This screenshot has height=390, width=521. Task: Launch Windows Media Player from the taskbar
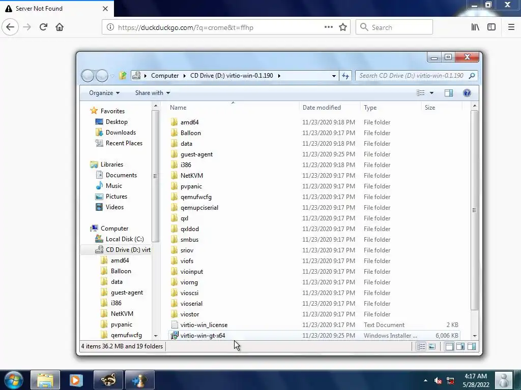tap(76, 380)
